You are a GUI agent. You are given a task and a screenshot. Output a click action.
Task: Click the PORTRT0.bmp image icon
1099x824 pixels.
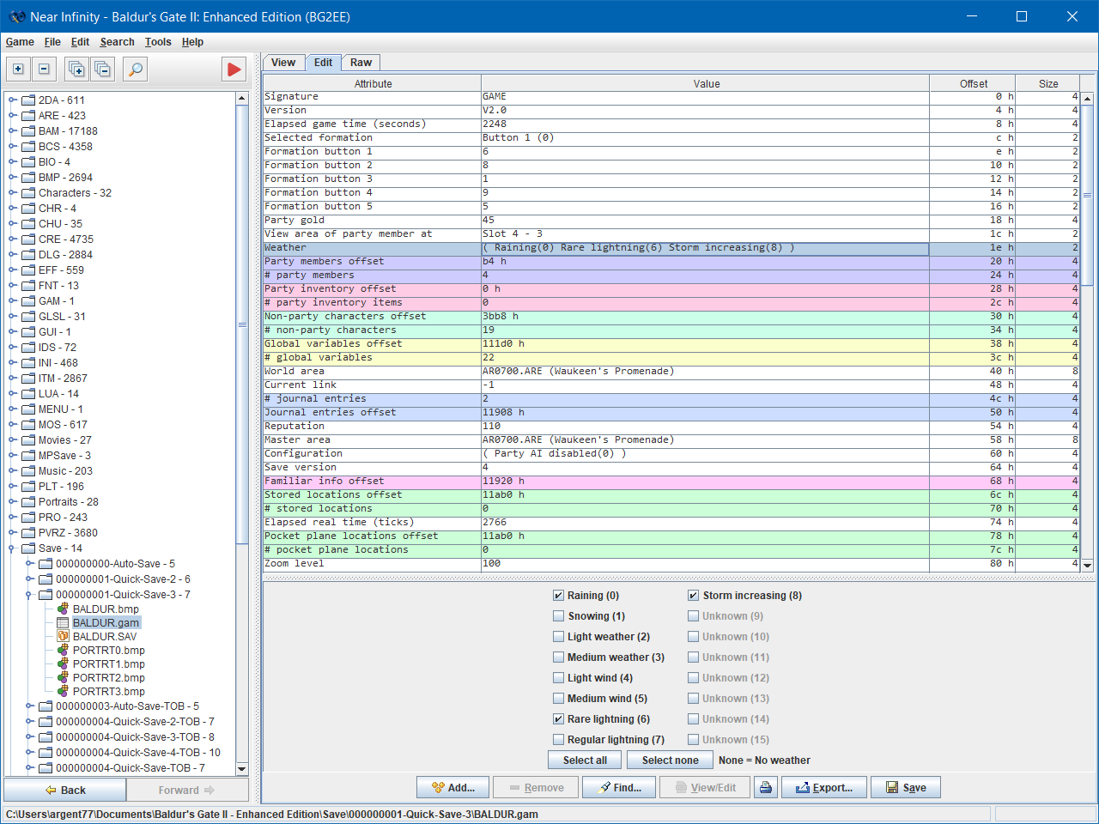[x=63, y=650]
